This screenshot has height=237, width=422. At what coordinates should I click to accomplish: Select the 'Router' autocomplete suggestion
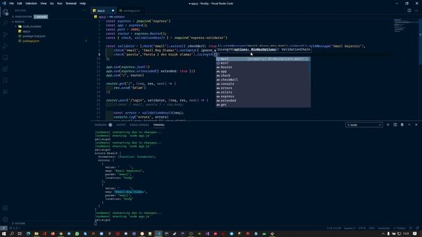(x=263, y=67)
